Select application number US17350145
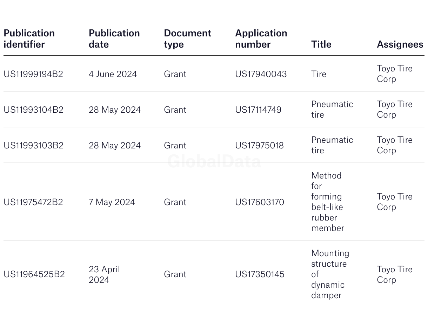This screenshot has height=322, width=428. [260, 274]
